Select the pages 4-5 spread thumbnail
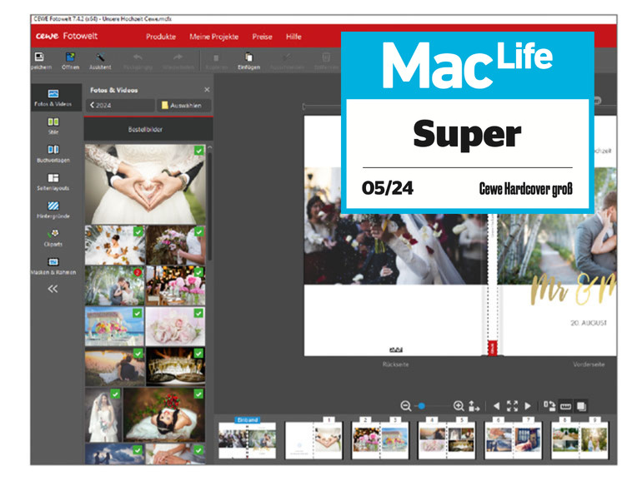The image size is (642, 481). [x=447, y=440]
